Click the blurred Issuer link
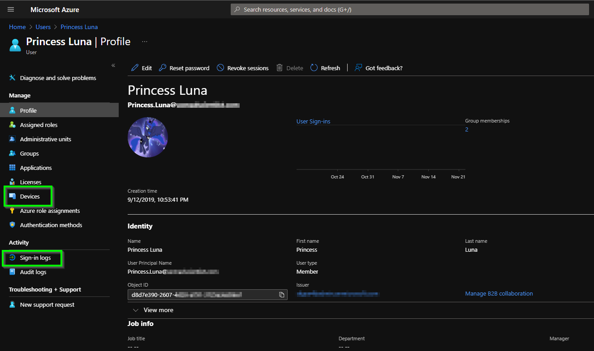The image size is (594, 351). [338, 294]
